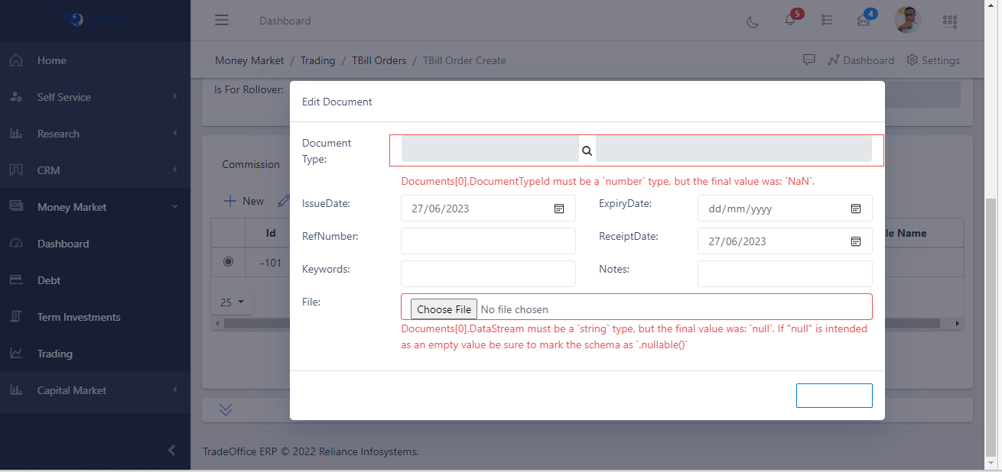Expand the Self Service menu
Screen dimensions: 1002x472
95,97
